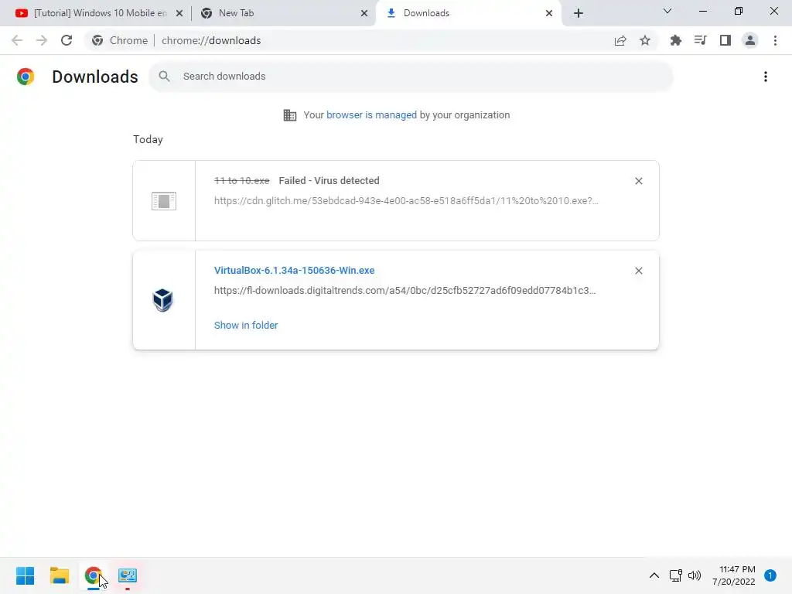
Task: Click Show in folder for VirtualBox
Action: coord(245,326)
